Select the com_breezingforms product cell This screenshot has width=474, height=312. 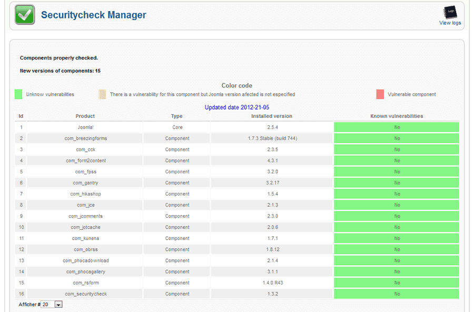(x=85, y=138)
